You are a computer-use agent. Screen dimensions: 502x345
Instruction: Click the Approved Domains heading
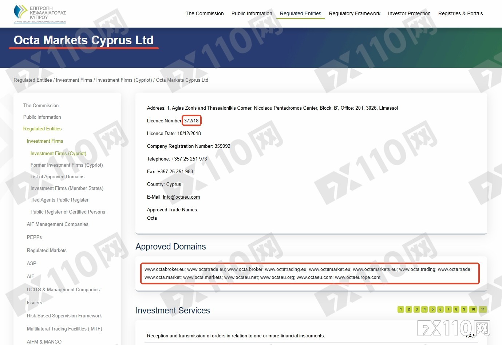pyautogui.click(x=171, y=247)
